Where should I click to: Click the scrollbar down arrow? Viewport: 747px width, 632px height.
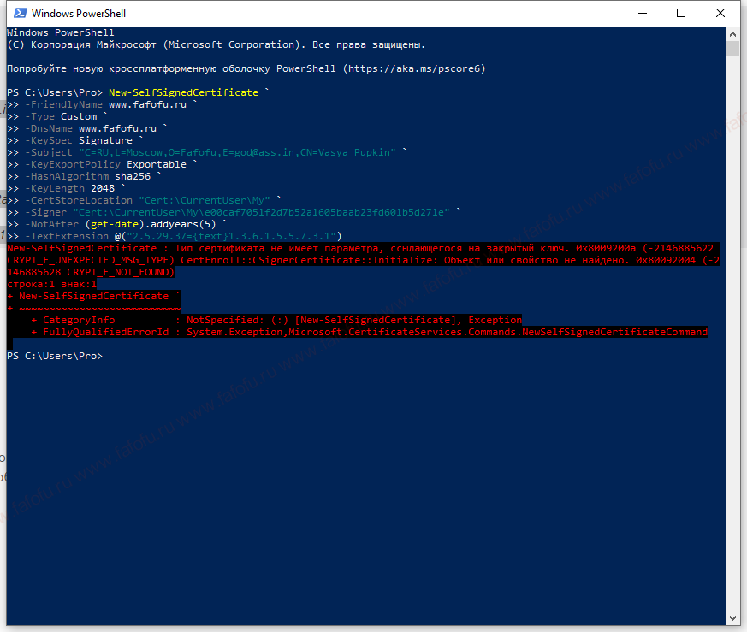(x=732, y=618)
